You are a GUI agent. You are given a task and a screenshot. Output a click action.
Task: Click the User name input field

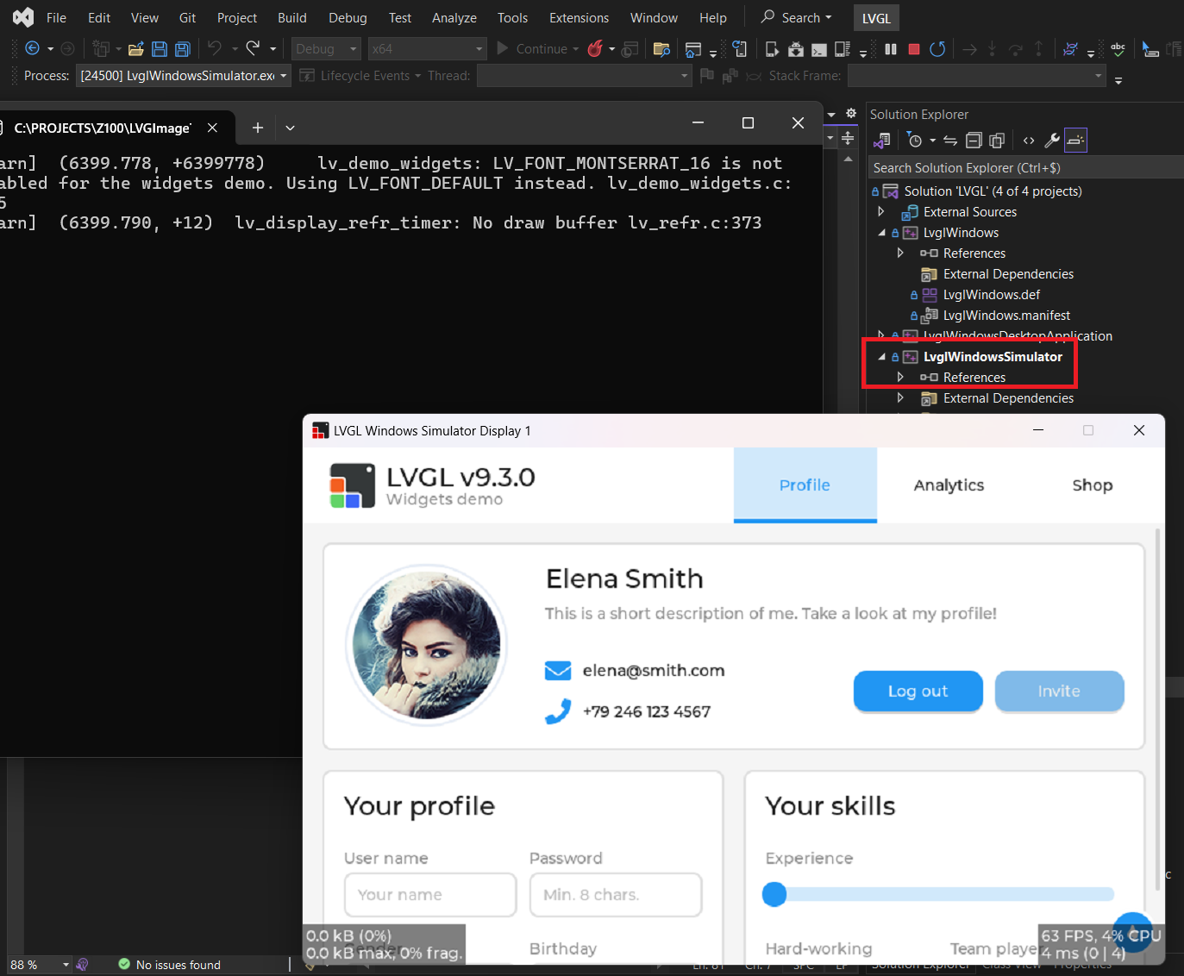tap(430, 895)
